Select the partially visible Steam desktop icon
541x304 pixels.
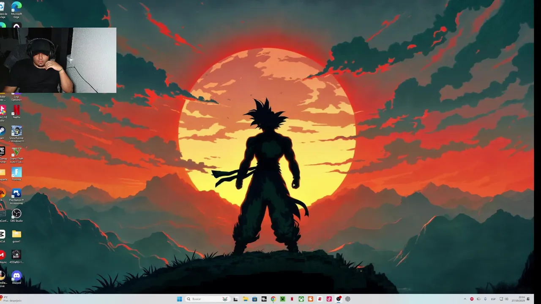click(2, 133)
